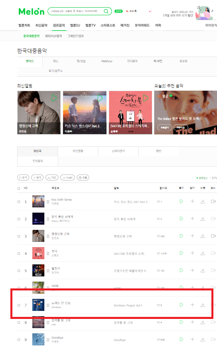Play song 7 by ShinNam
Screen dimensions: 217x347
[x=181, y=305]
